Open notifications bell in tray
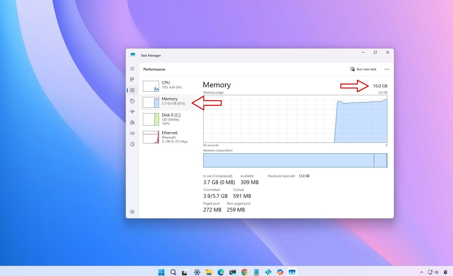Viewport: 453px width, 276px height. tap(445, 272)
